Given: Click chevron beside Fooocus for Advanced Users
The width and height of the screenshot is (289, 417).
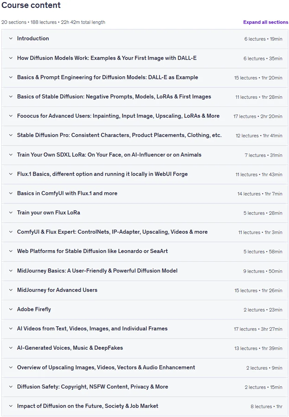Looking at the screenshot, I should [x=11, y=116].
